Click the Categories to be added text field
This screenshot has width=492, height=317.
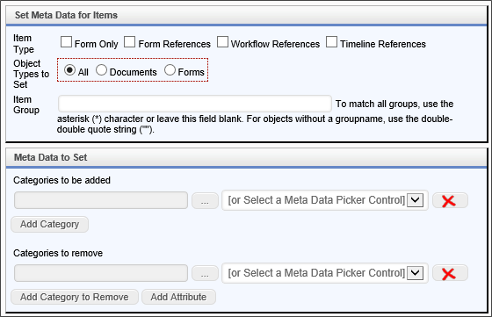101,200
